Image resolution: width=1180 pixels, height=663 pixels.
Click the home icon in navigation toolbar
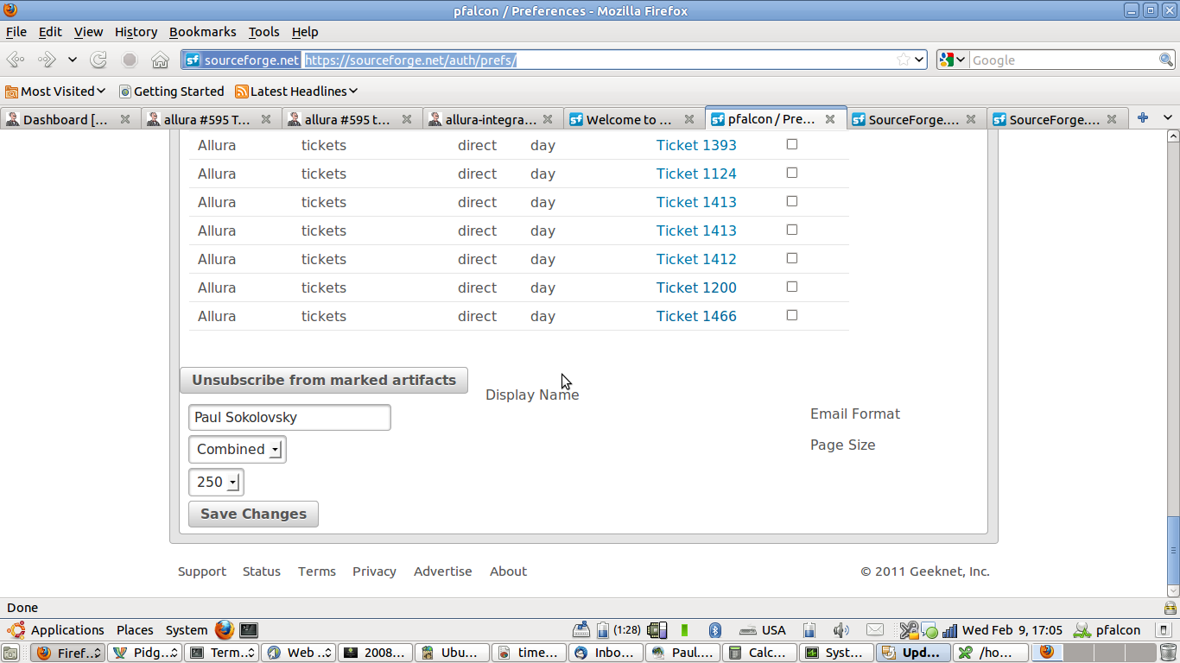click(x=160, y=60)
